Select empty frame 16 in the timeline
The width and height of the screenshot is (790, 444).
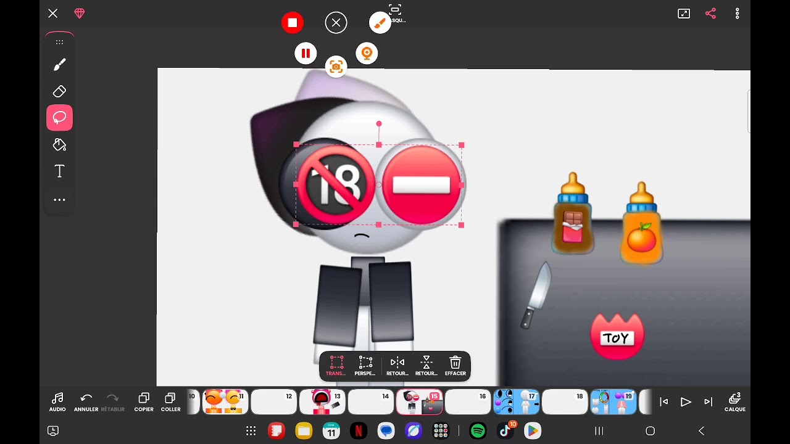point(468,402)
